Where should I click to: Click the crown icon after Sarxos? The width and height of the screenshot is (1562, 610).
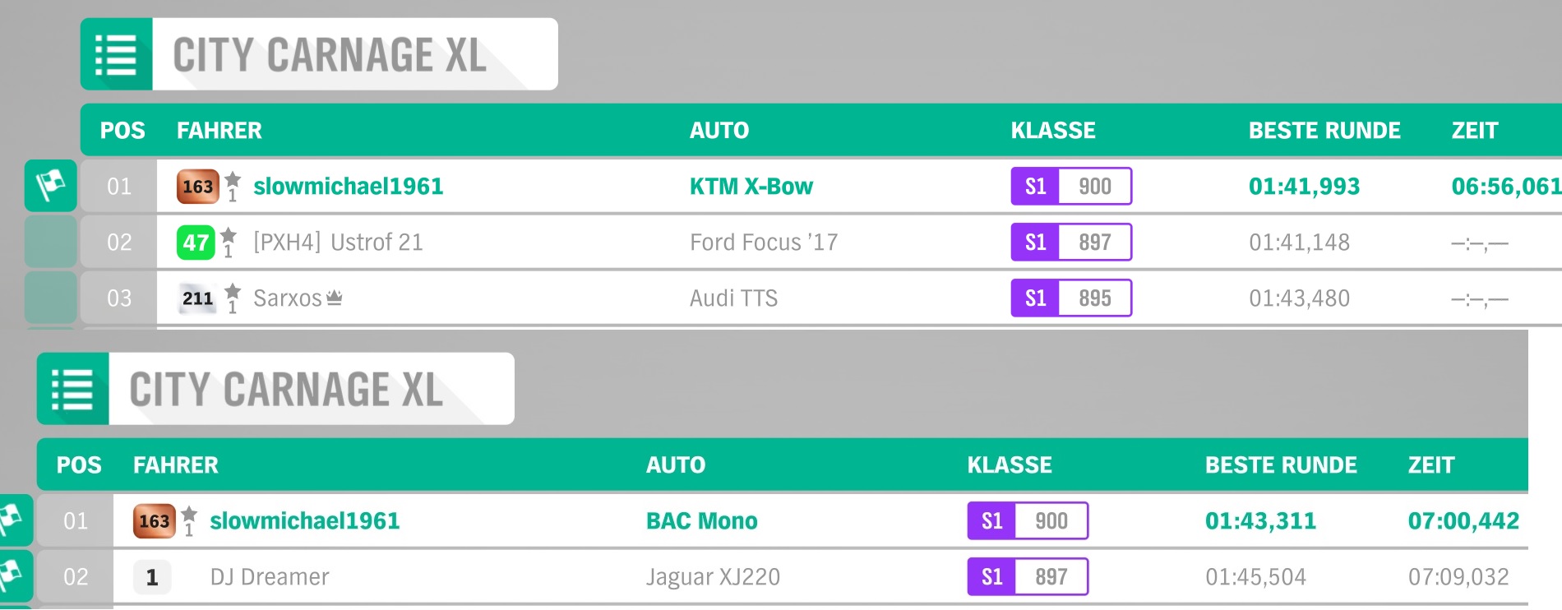(334, 298)
